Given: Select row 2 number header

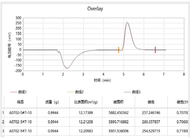Looking at the screenshot, I should pyautogui.click(x=3, y=122).
